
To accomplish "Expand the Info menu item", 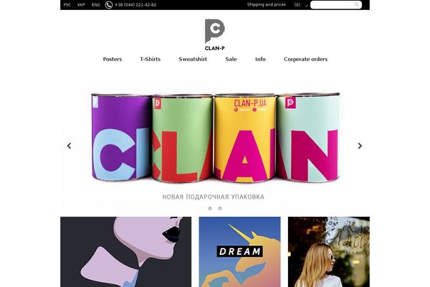I will (260, 59).
